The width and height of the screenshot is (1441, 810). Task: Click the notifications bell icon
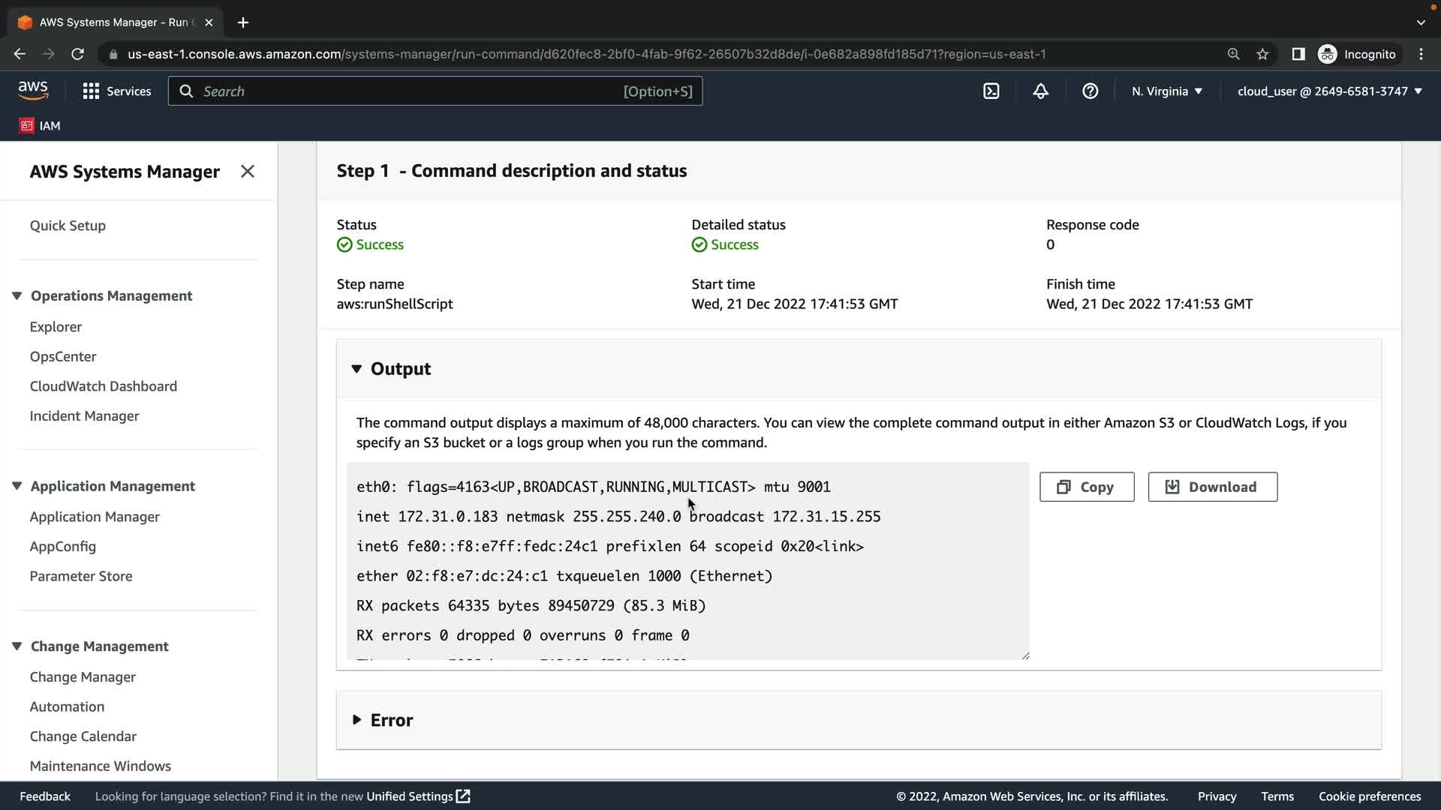click(1040, 91)
